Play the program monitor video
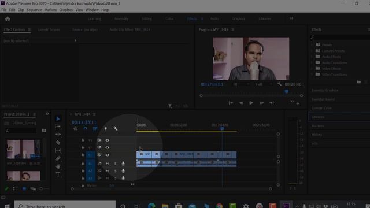Screen dimensions: 370x208 (x=251, y=103)
